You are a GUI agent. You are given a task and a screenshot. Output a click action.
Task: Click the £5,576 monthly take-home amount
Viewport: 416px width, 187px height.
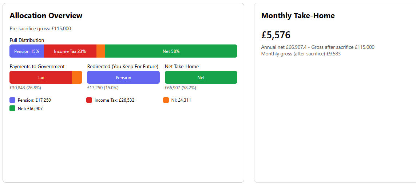click(276, 35)
